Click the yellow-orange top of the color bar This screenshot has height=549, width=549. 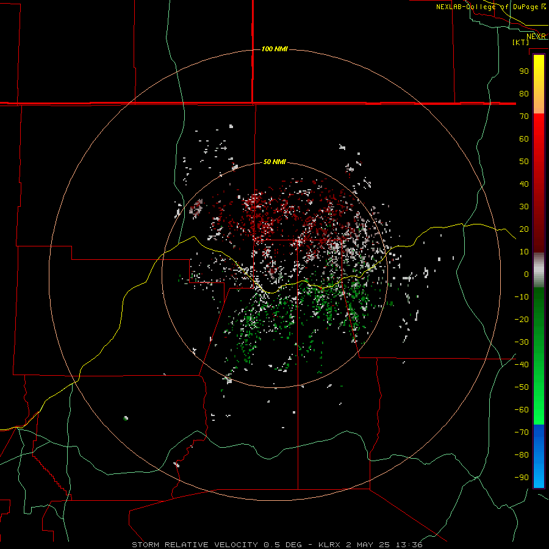pos(539,84)
